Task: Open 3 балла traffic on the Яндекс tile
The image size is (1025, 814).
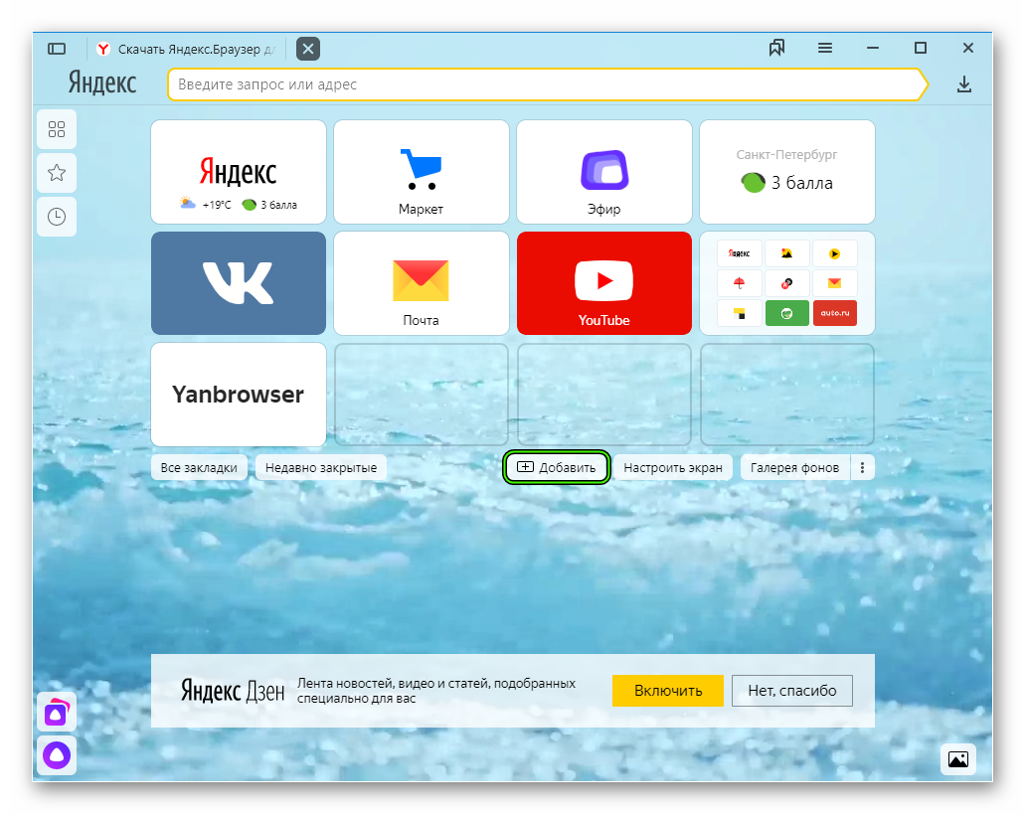Action: click(269, 205)
